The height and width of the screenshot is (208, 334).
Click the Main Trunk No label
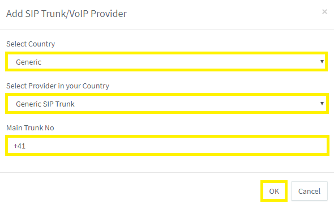tap(30, 128)
